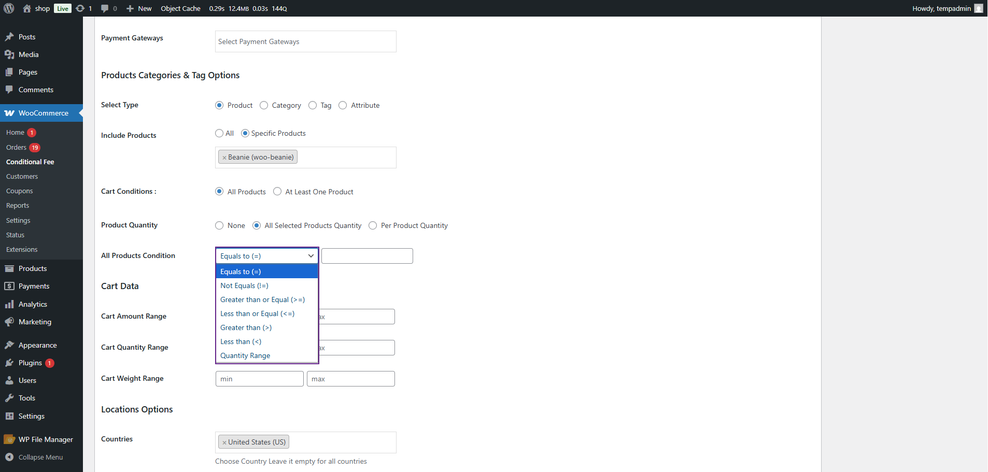
Task: Click the plus New icon
Action: (130, 8)
